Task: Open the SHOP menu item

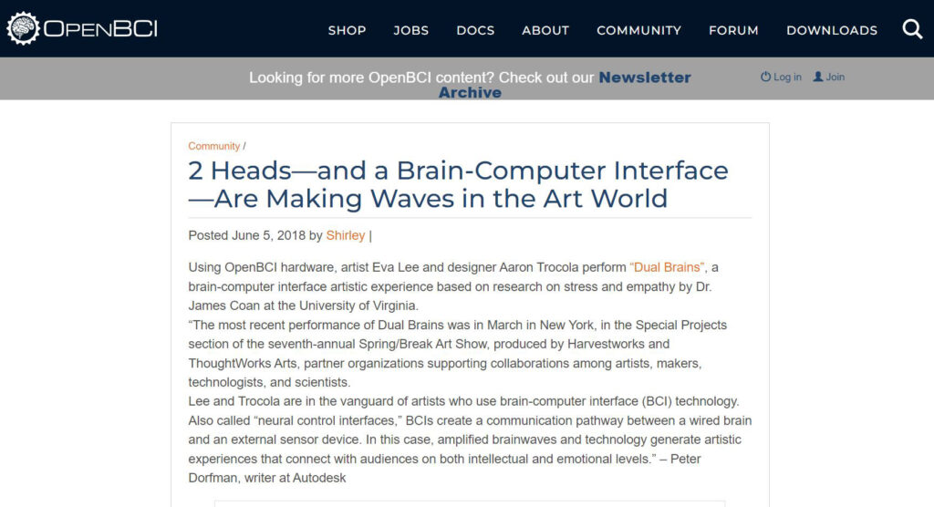Action: [x=347, y=30]
